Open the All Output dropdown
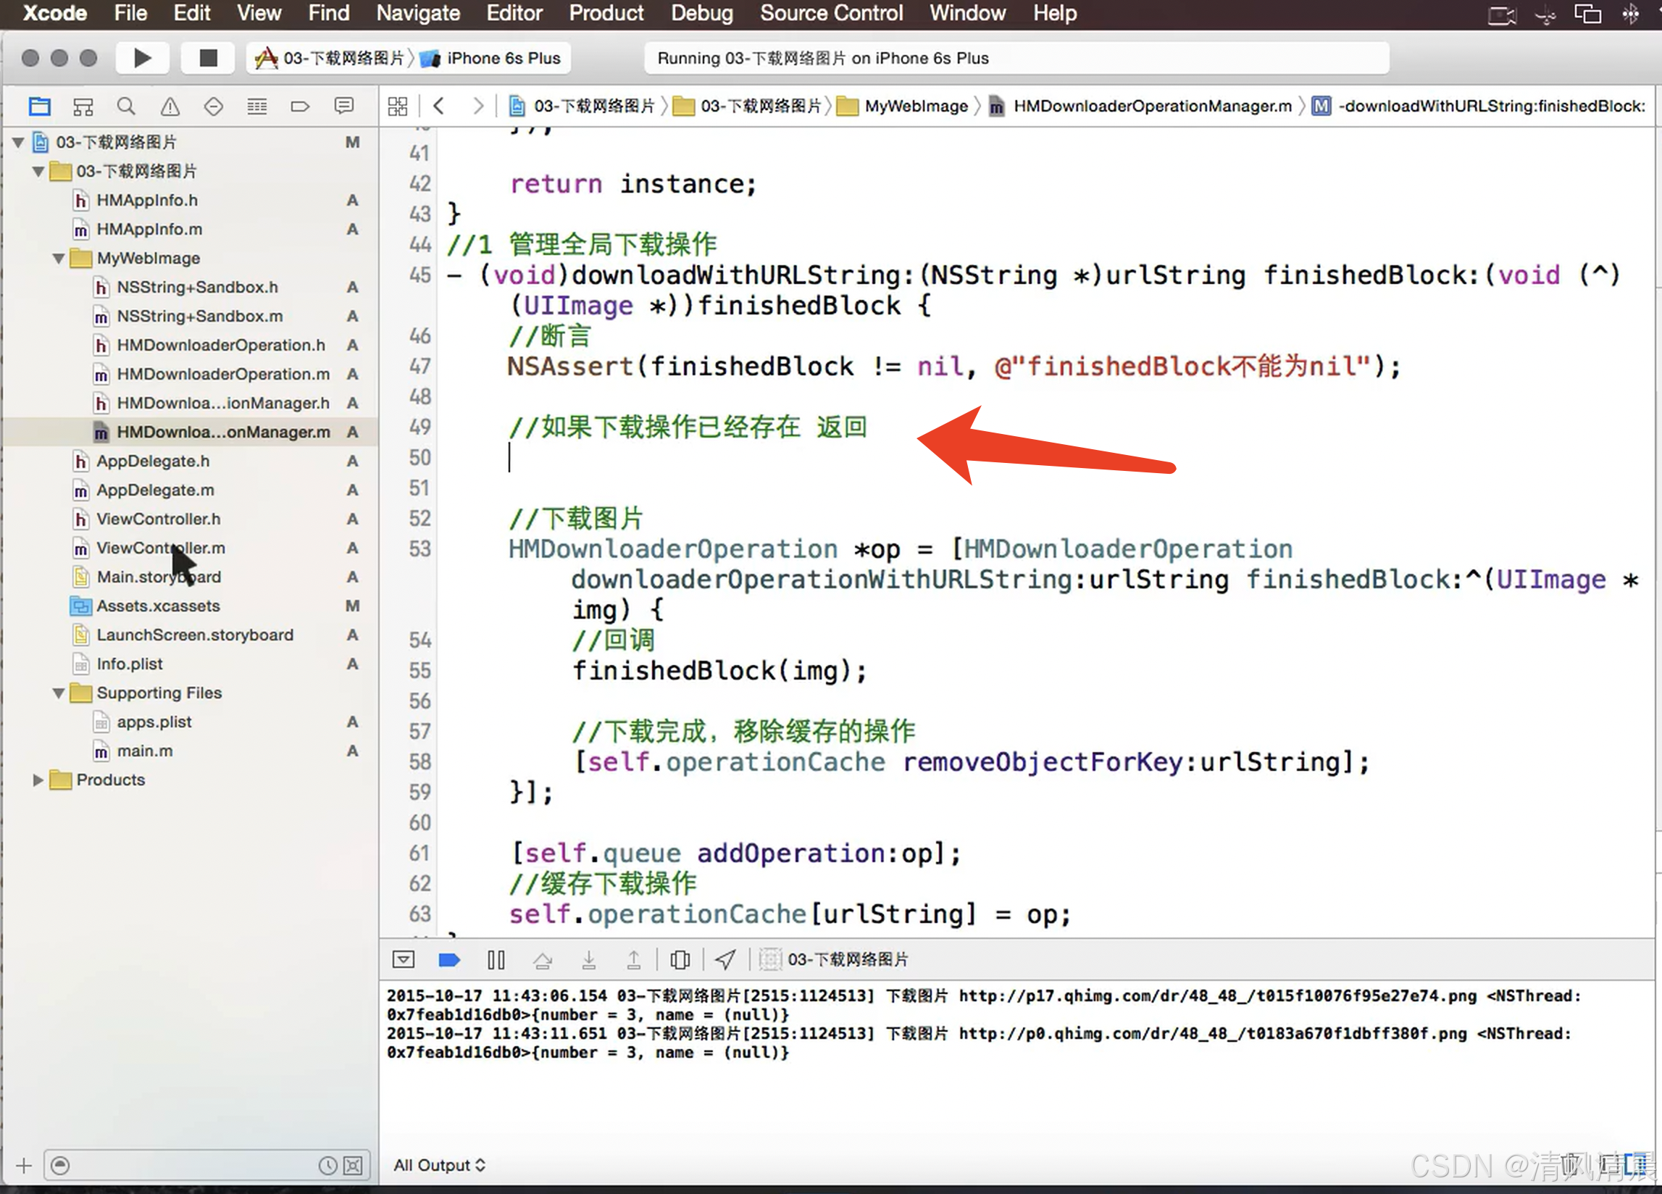The width and height of the screenshot is (1662, 1194). pyautogui.click(x=439, y=1165)
